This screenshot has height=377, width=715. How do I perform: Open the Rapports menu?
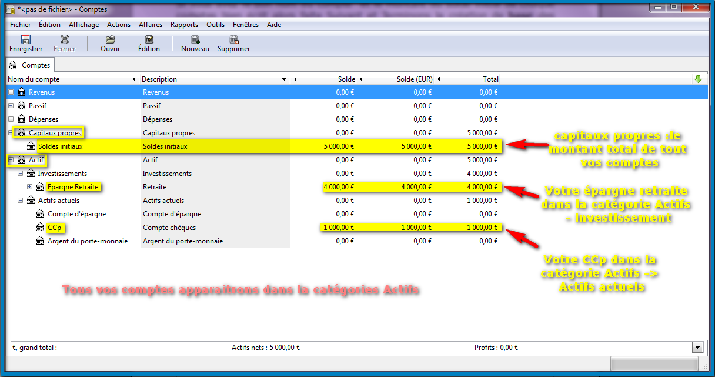click(x=184, y=25)
